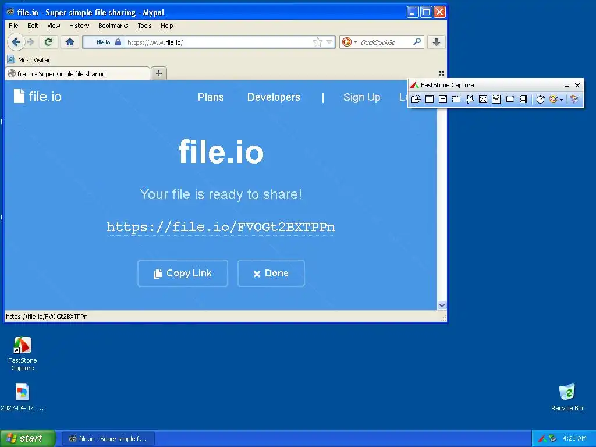Screen dimensions: 596x447
Task: Select Capture Window/Object tool
Action: coord(443,99)
